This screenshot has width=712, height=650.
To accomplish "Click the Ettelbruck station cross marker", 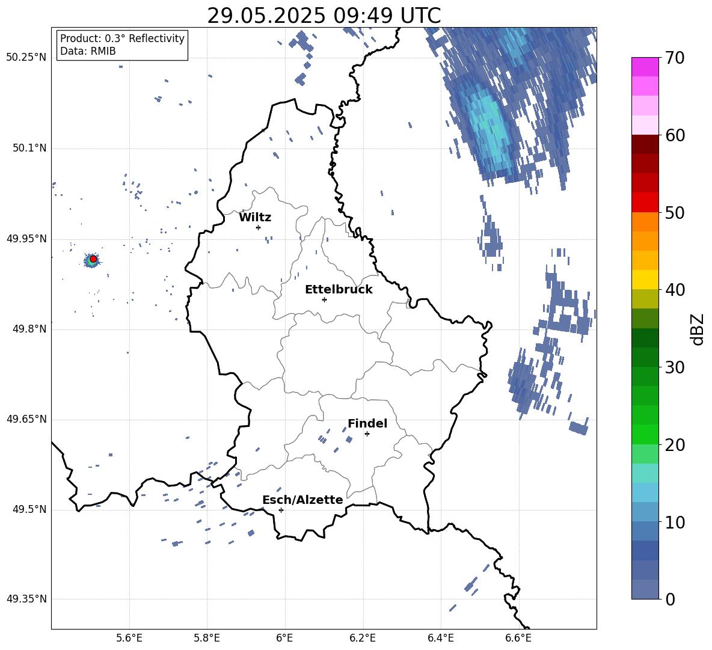I will tap(324, 299).
